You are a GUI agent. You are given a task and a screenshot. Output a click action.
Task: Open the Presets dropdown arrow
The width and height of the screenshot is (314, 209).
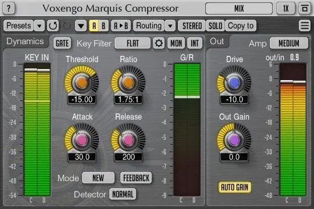(x=40, y=26)
